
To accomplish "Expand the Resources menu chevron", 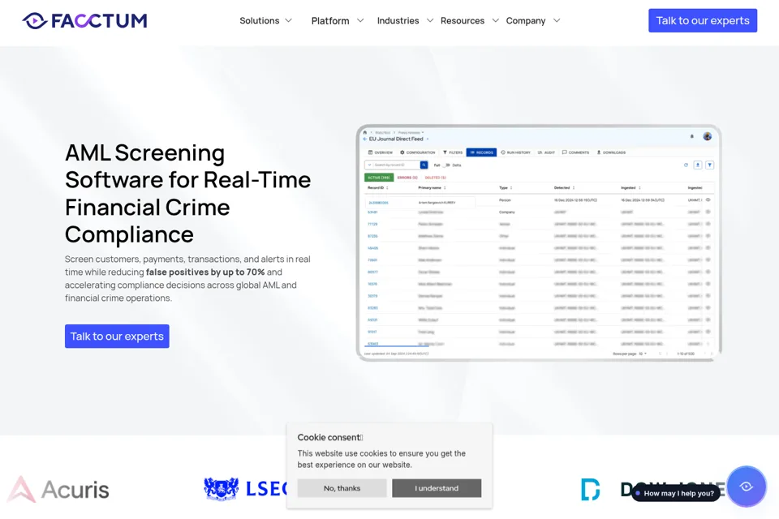I will [495, 20].
